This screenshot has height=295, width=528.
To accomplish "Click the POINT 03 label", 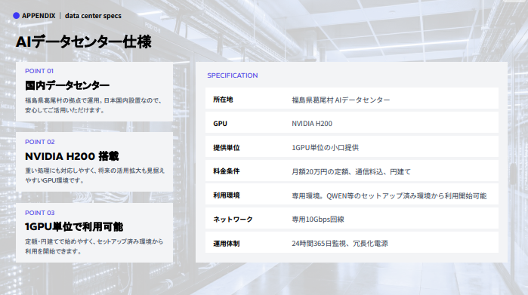I will [x=40, y=213].
